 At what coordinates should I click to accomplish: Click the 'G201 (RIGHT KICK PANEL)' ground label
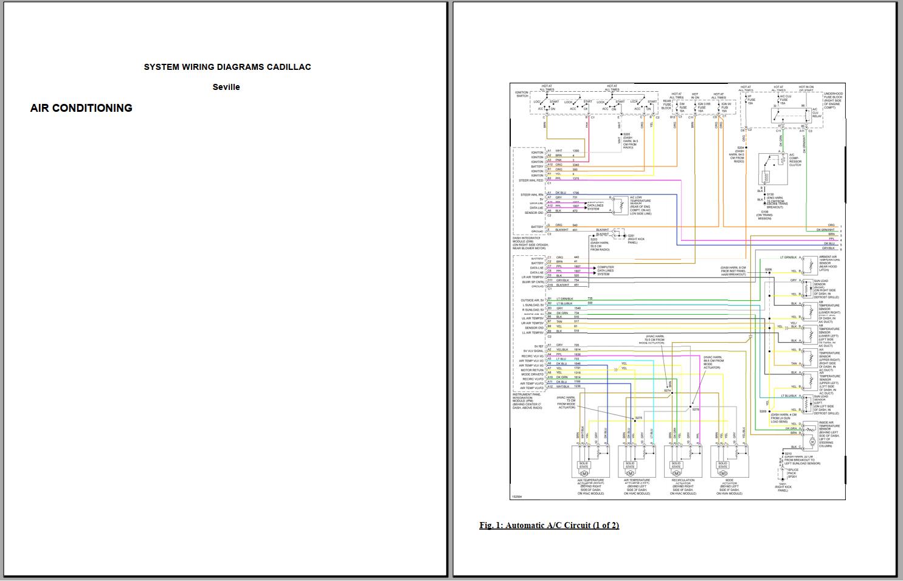pos(636,239)
